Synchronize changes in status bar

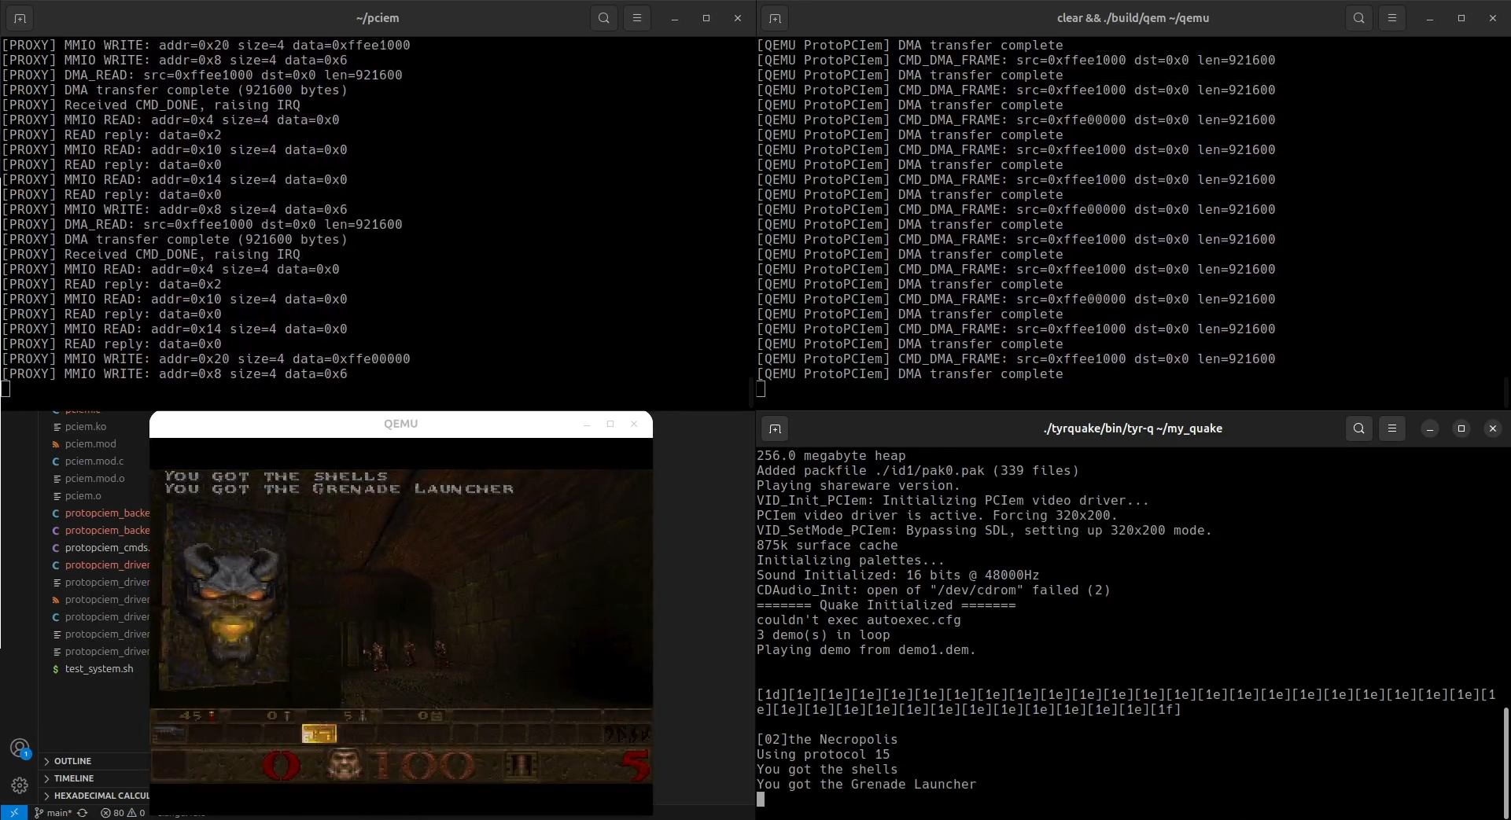tap(82, 812)
